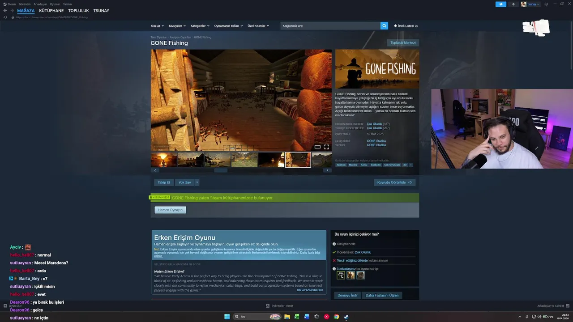Expand DAHA FAZLASINI OKU

[310, 290]
